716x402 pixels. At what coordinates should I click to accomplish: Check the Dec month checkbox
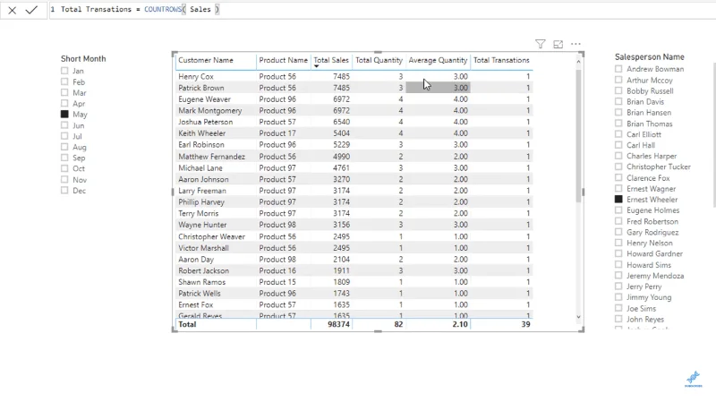pos(64,191)
